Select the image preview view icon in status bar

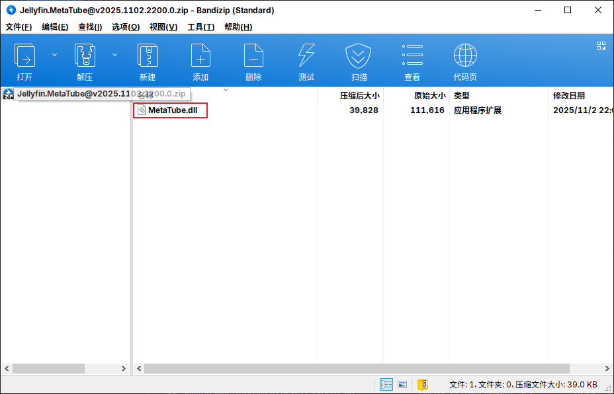402,384
